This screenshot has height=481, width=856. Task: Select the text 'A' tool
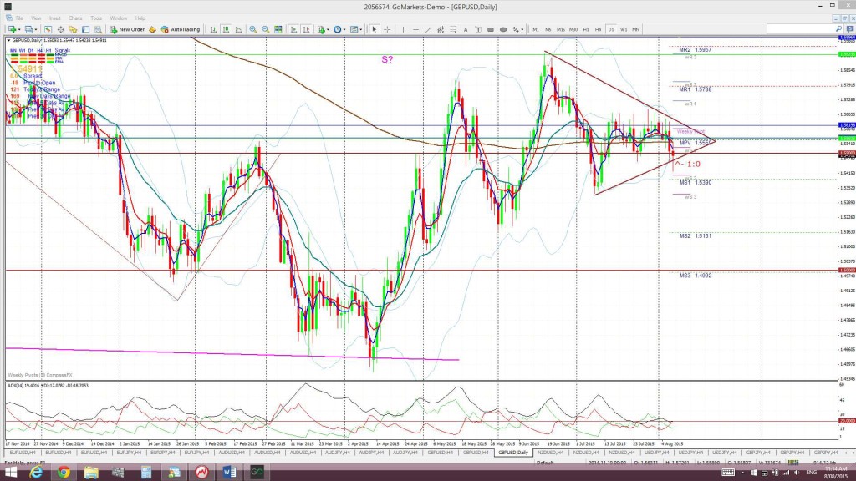(x=466, y=29)
